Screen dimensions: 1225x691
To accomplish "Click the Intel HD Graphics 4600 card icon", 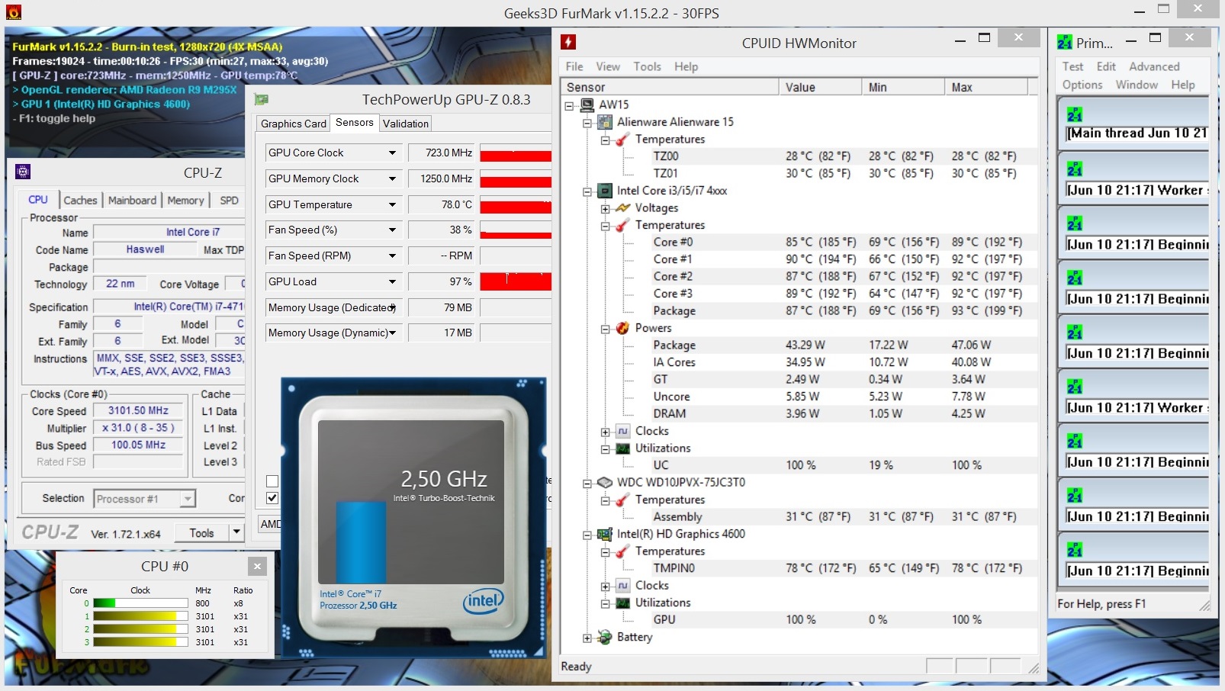I will pos(605,534).
